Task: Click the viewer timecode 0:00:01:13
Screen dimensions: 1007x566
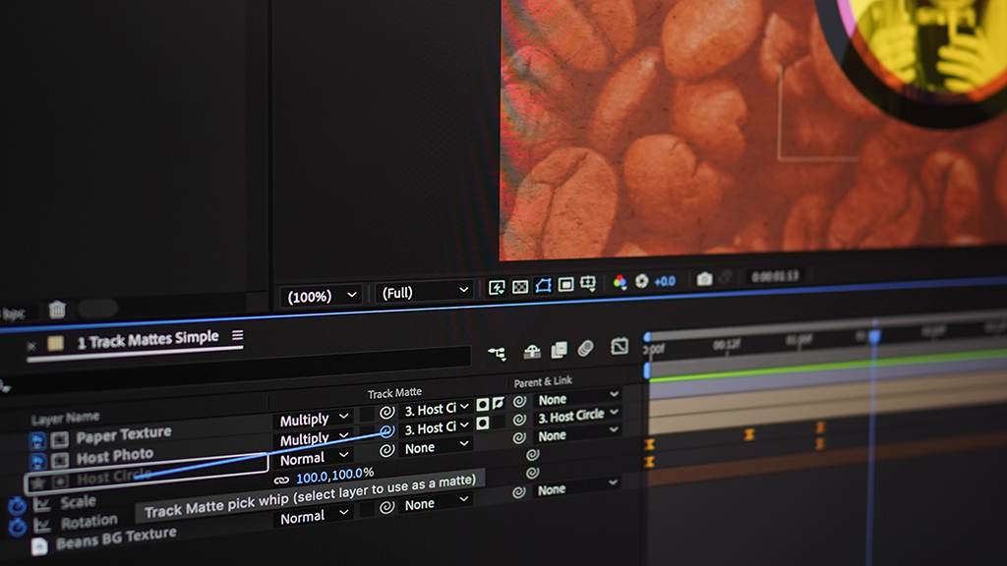Action: click(x=775, y=276)
